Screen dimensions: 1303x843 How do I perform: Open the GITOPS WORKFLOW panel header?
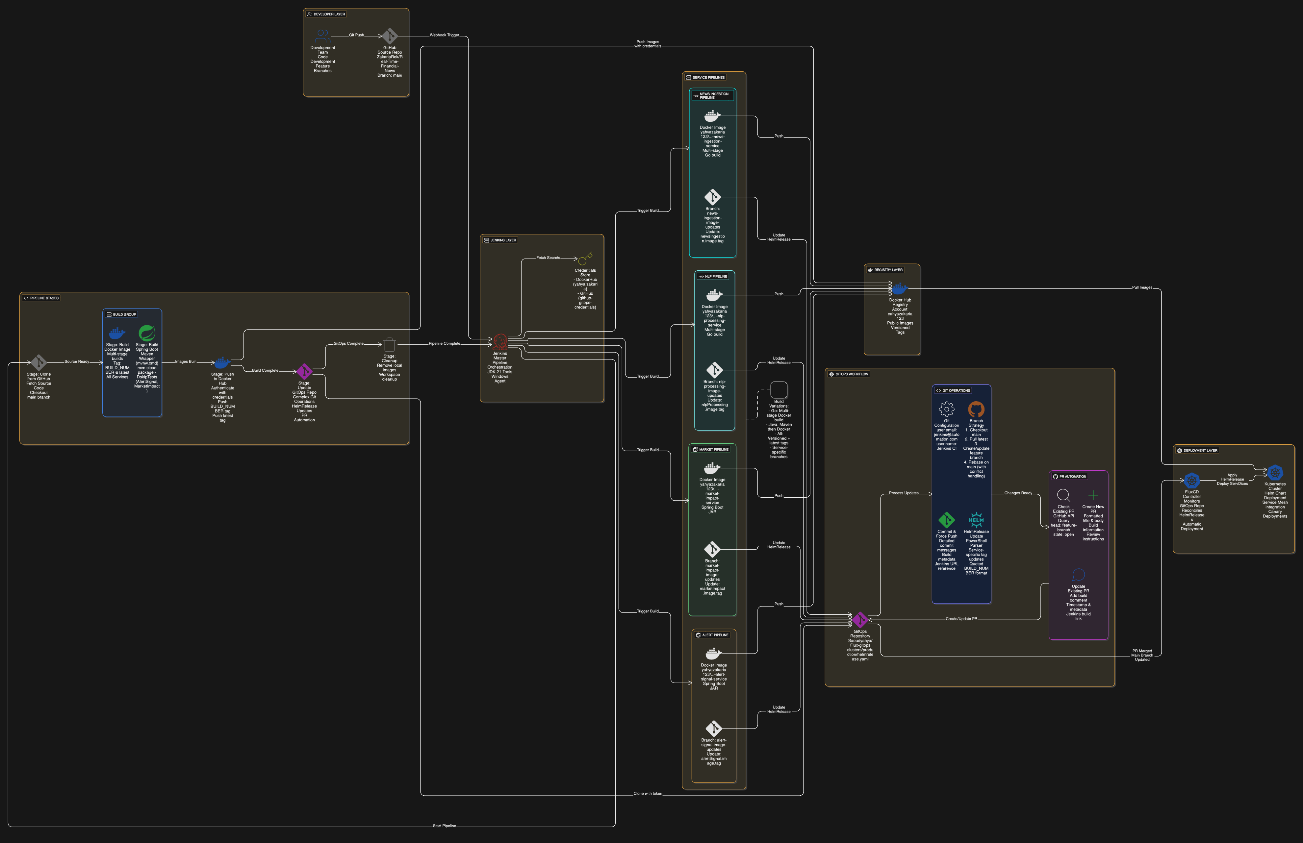point(849,374)
